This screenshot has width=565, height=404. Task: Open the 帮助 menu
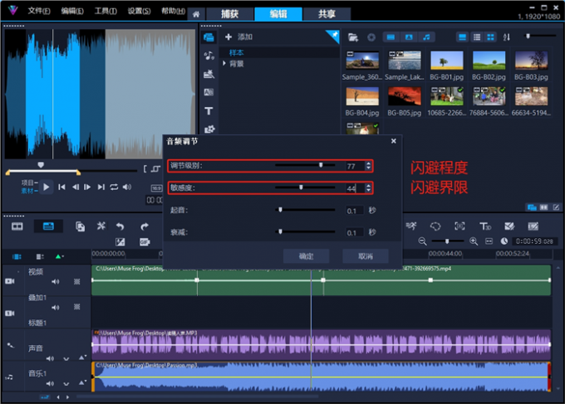(x=173, y=11)
